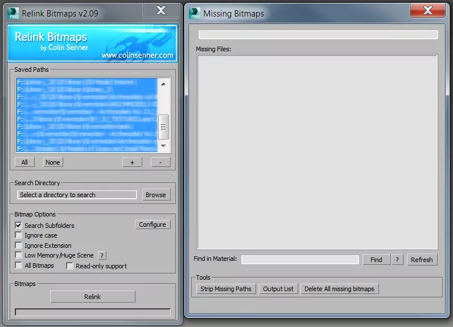This screenshot has height=327, width=453.
Task: Click the minus button to remove saved path
Action: 160,162
